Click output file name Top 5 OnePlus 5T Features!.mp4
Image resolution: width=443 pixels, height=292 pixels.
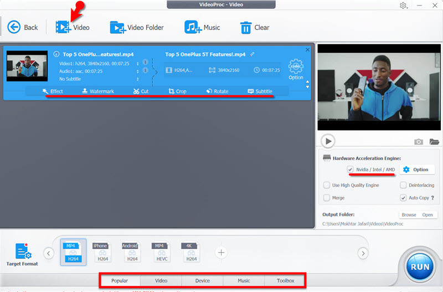pyautogui.click(x=205, y=54)
